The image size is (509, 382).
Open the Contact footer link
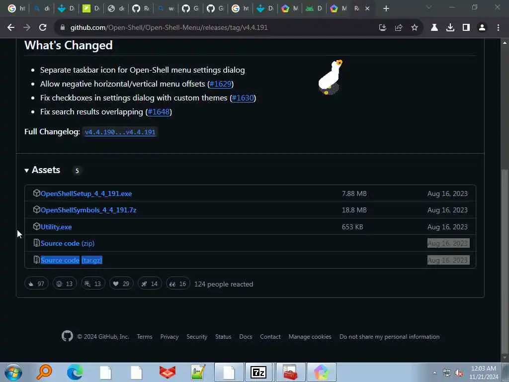click(270, 337)
